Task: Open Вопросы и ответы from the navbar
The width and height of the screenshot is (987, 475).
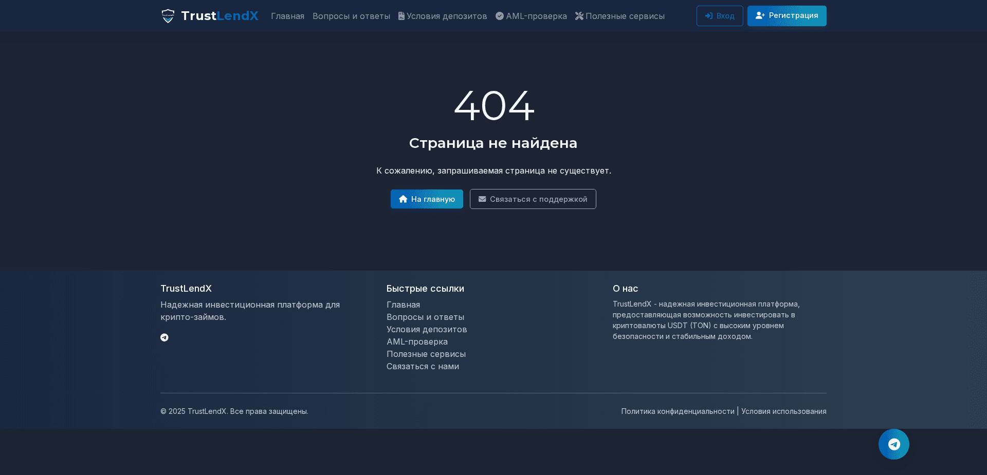Action: point(351,15)
